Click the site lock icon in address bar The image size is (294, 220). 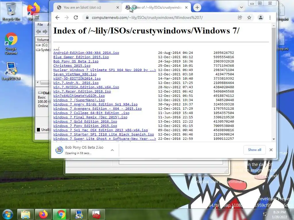[87, 17]
